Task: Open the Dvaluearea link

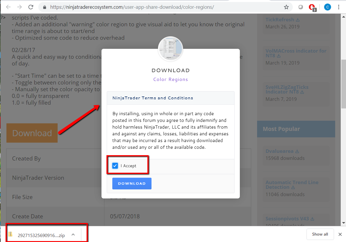Action: (x=282, y=151)
